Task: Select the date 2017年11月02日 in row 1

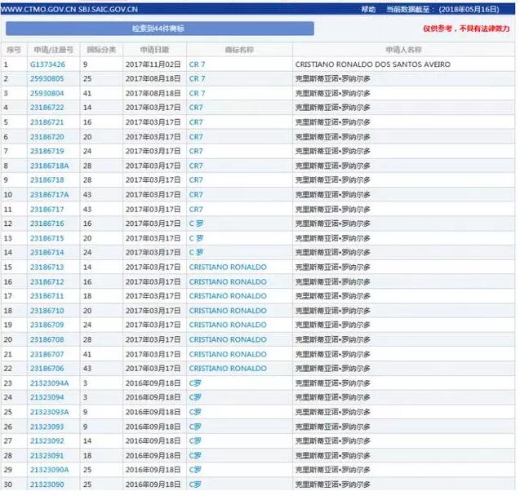Action: (x=153, y=64)
